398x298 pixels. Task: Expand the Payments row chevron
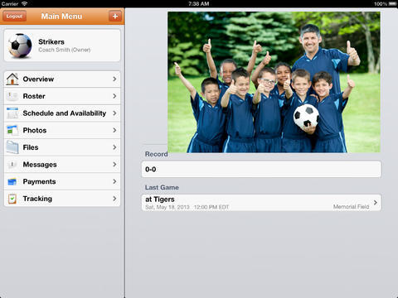pyautogui.click(x=114, y=181)
